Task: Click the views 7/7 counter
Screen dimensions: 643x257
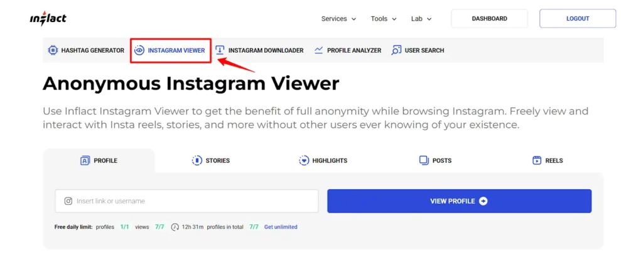Action: [149, 227]
